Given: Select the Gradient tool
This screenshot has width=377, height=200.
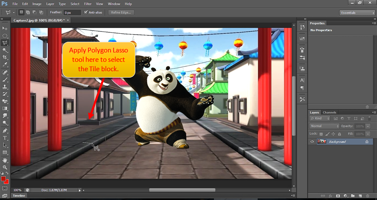Looking at the screenshot, I should (x=5, y=108).
